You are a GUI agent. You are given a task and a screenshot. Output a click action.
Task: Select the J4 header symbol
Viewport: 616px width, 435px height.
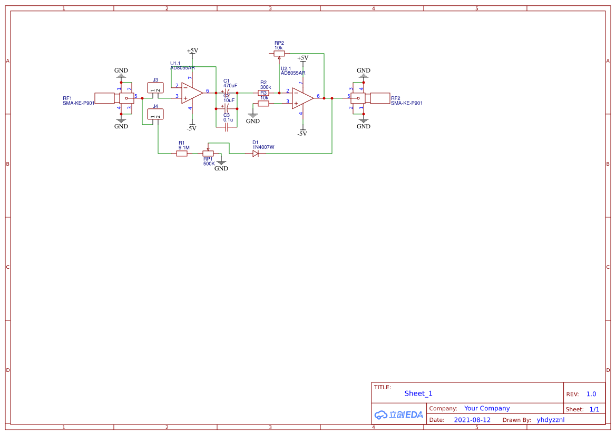click(155, 114)
